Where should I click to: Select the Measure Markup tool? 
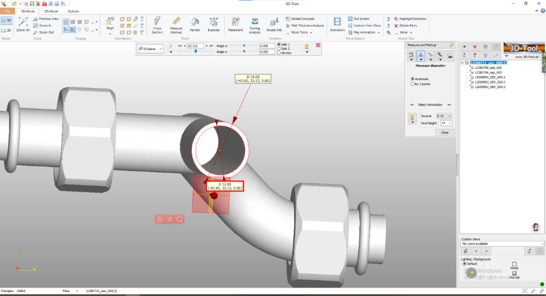tap(176, 24)
